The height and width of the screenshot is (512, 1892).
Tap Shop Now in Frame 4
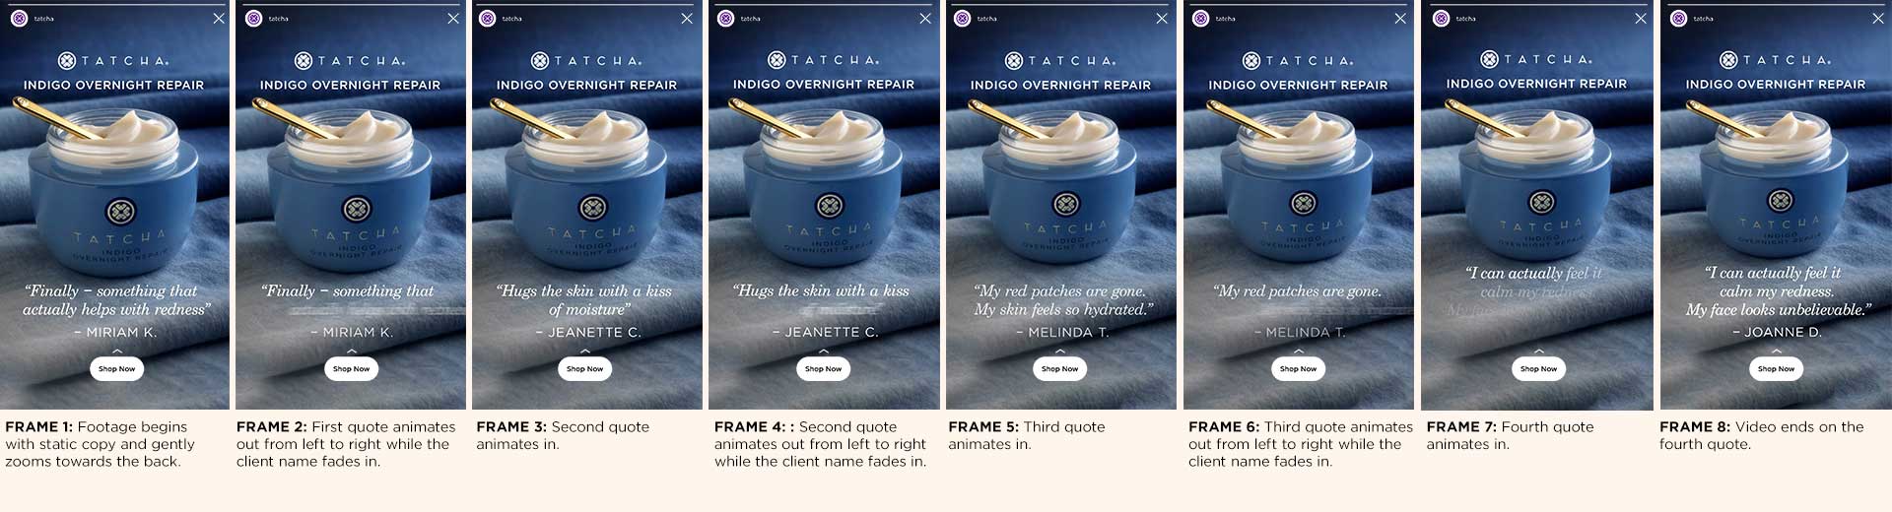coord(823,368)
